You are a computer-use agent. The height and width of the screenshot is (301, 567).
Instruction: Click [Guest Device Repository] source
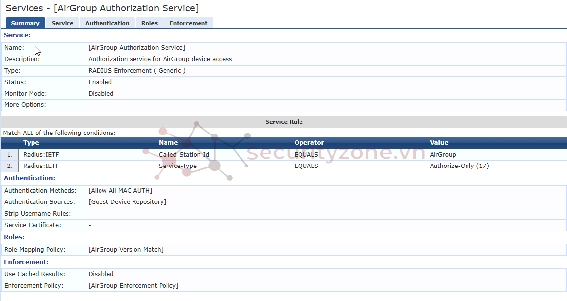(127, 202)
